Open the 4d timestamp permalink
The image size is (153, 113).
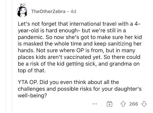(x=73, y=12)
